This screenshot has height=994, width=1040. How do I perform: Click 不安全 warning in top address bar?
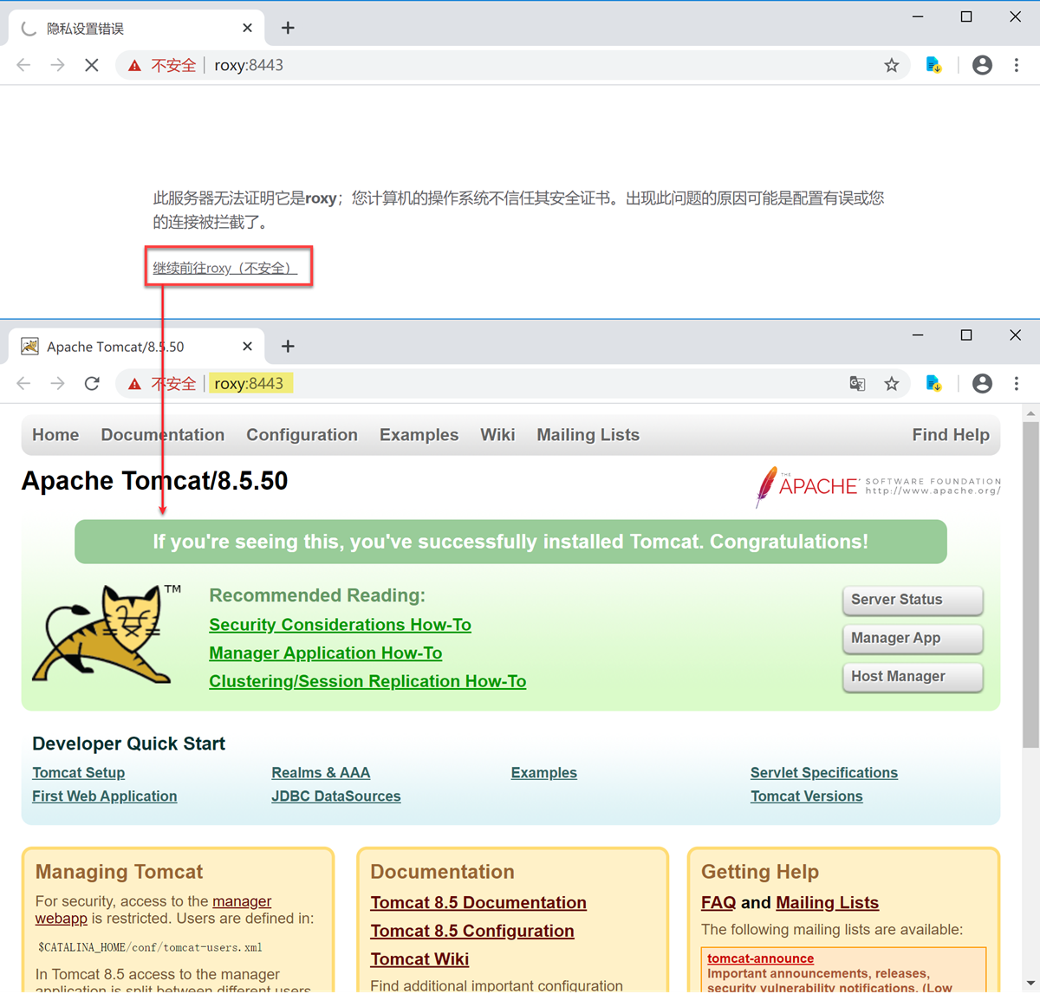coord(162,65)
